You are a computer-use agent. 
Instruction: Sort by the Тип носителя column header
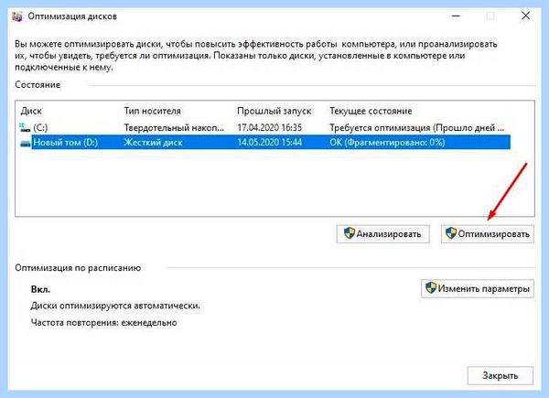(152, 111)
